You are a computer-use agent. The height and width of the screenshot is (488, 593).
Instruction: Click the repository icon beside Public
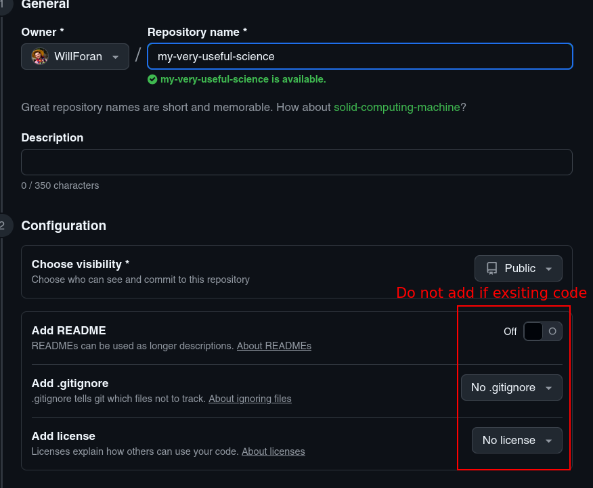[491, 269]
